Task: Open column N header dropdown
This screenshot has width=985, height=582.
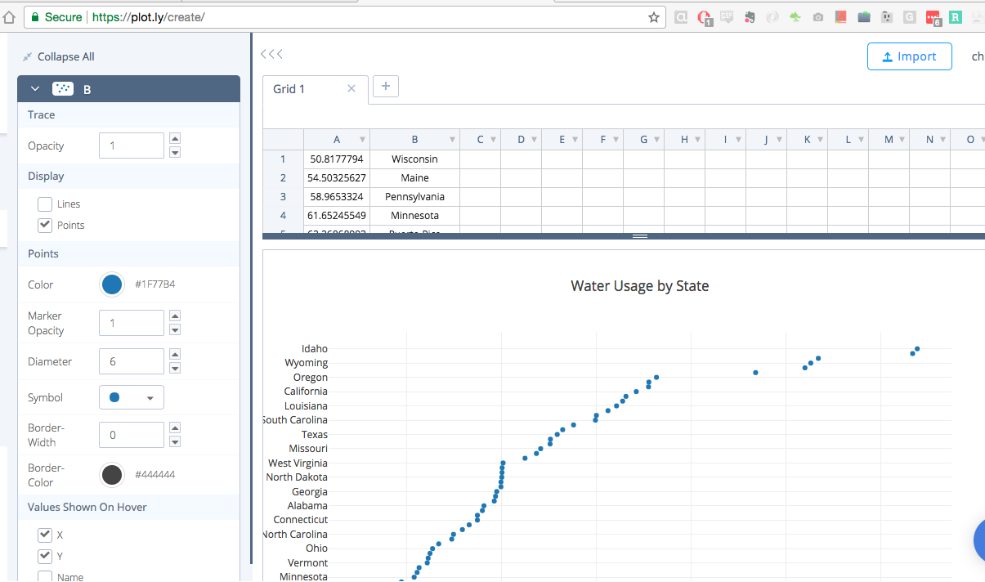Action: tap(942, 140)
